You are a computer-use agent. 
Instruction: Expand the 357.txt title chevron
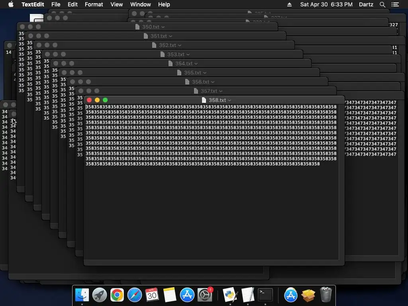221,91
